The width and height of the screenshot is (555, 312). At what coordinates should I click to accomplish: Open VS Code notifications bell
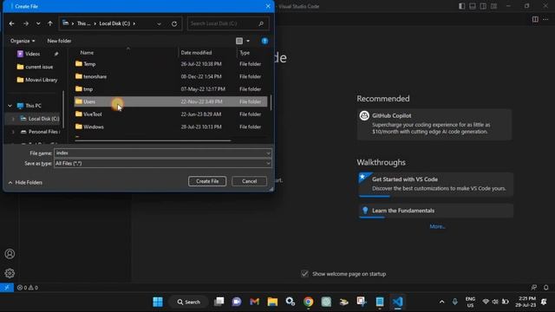546,288
